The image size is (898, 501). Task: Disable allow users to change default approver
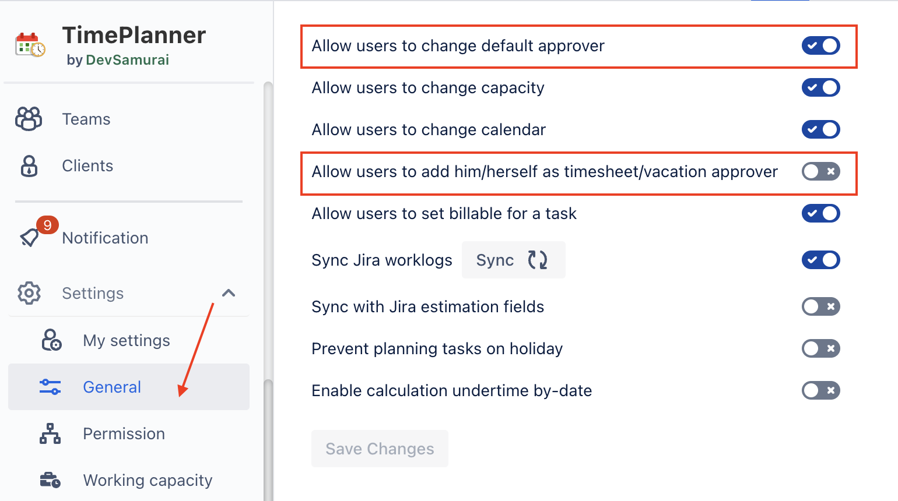point(820,45)
